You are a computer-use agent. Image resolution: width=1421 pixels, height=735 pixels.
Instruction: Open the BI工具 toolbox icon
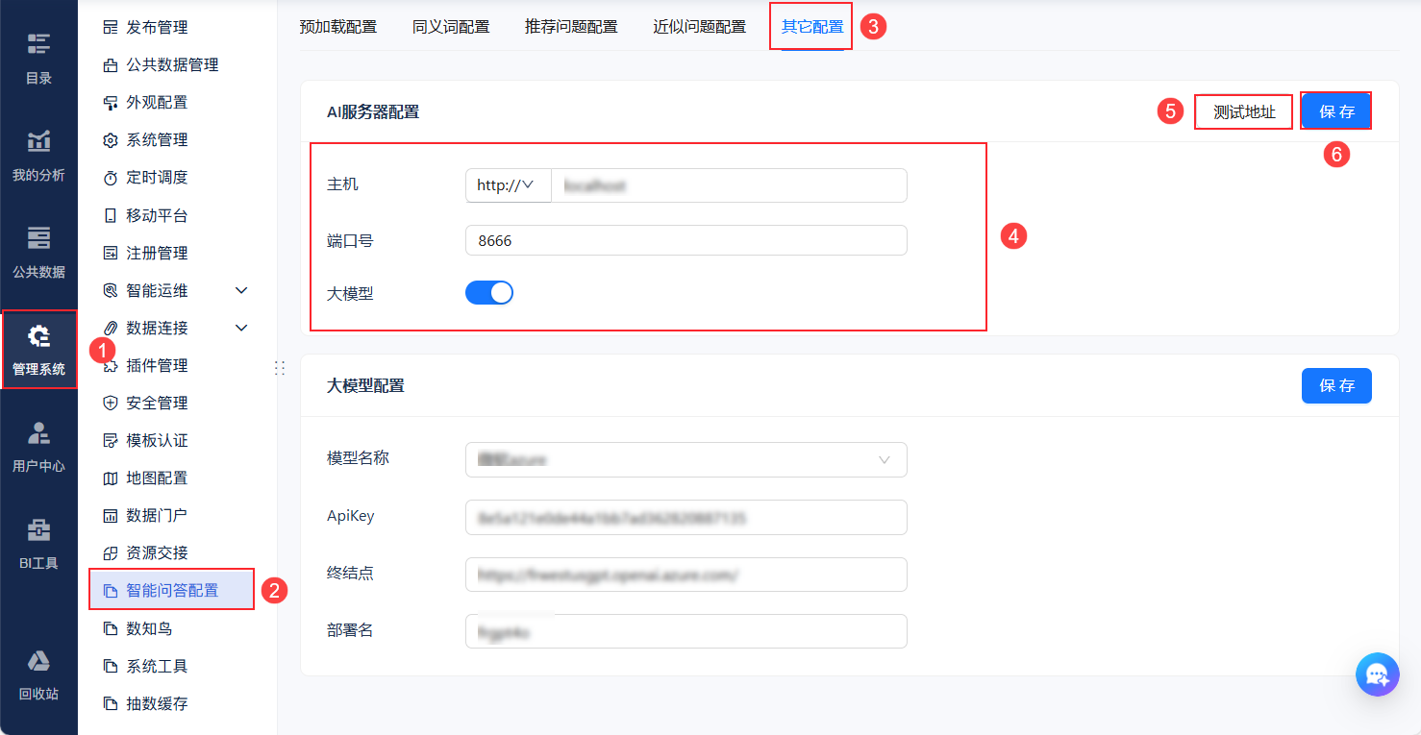point(38,529)
